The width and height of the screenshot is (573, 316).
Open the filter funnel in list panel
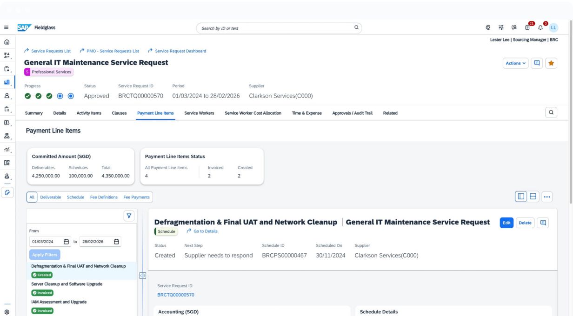pyautogui.click(x=129, y=216)
